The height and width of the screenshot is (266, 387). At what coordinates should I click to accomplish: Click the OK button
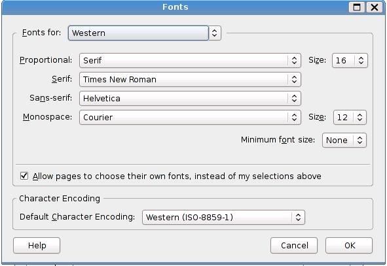(x=349, y=245)
